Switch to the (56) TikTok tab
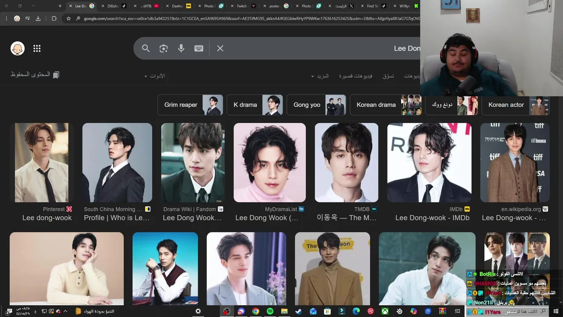The image size is (563, 317). point(115,6)
